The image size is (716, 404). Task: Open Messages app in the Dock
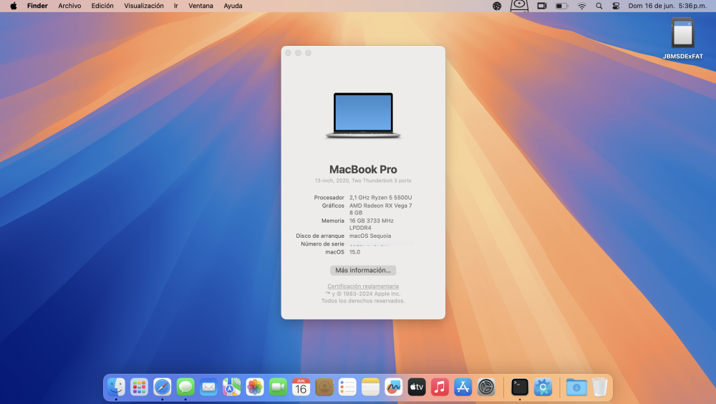(185, 387)
